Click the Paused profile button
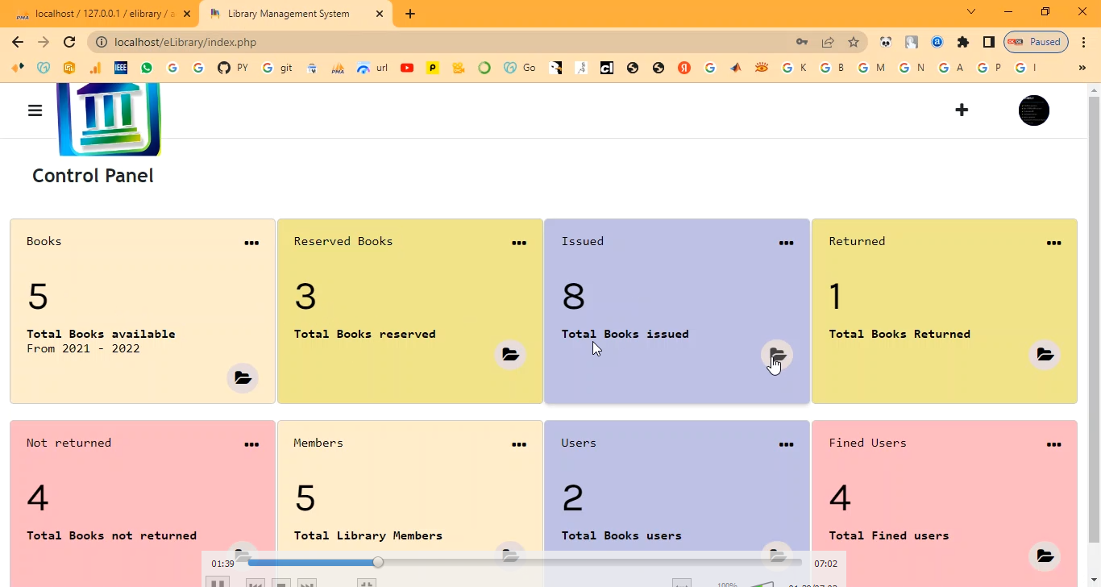Image resolution: width=1101 pixels, height=587 pixels. pyautogui.click(x=1036, y=42)
